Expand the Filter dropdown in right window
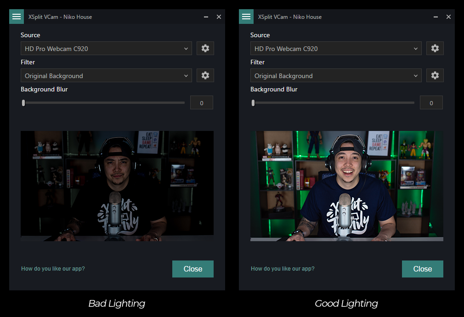Screen dimensions: 464x317 336,76
